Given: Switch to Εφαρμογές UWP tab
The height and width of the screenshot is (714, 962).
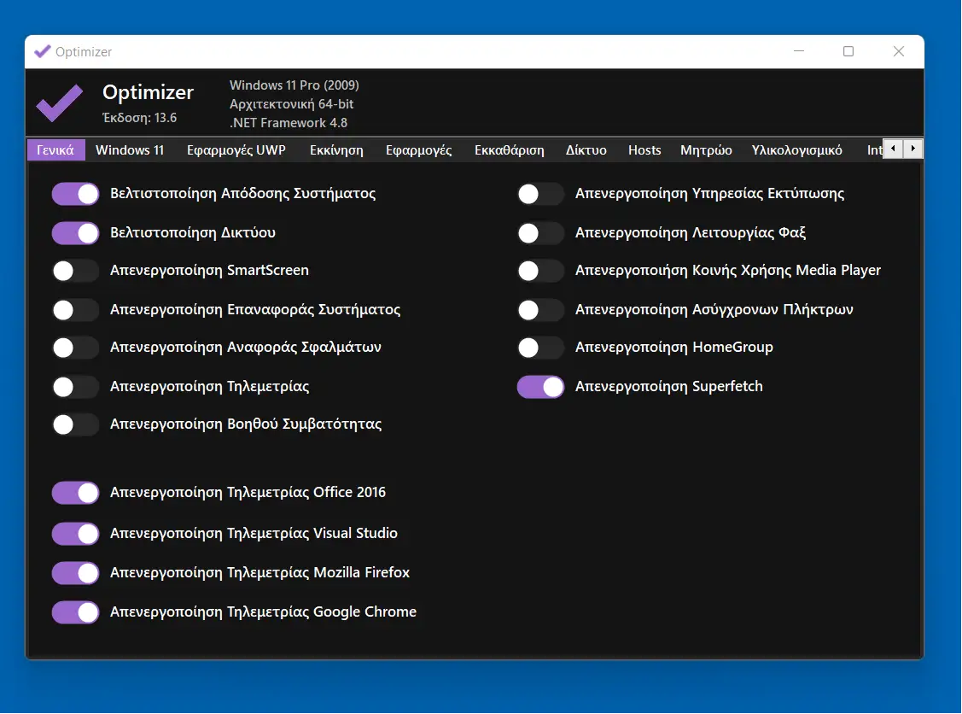Looking at the screenshot, I should point(236,149).
